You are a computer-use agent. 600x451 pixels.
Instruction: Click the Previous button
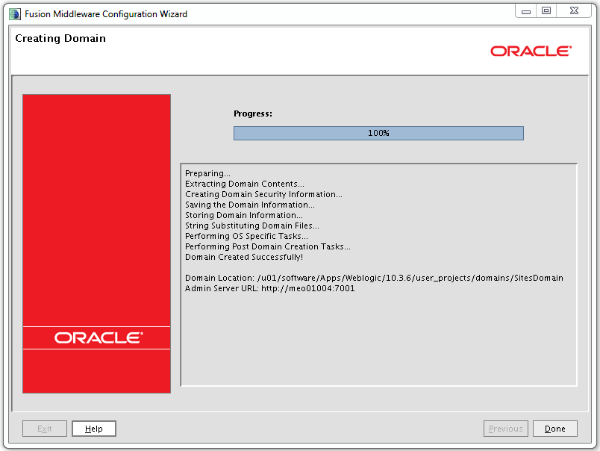[x=505, y=429]
